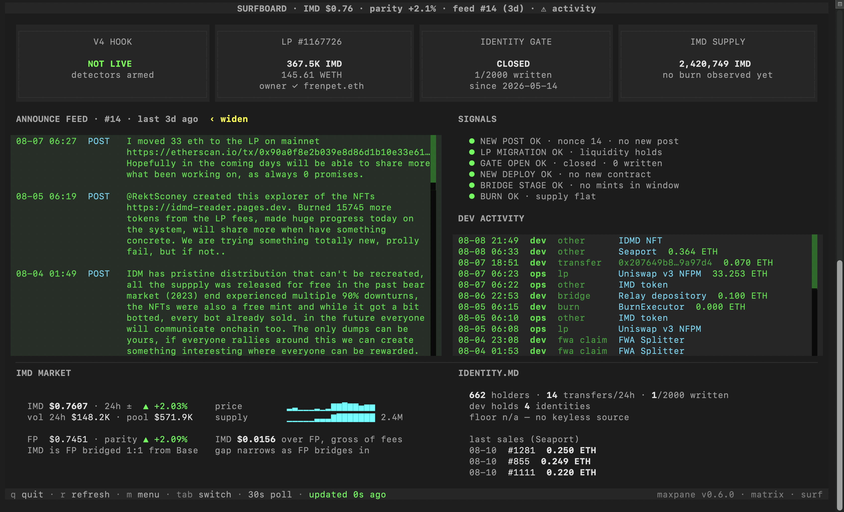Click the up triangle next to +2.03%
This screenshot has width=844, height=512.
pos(146,406)
